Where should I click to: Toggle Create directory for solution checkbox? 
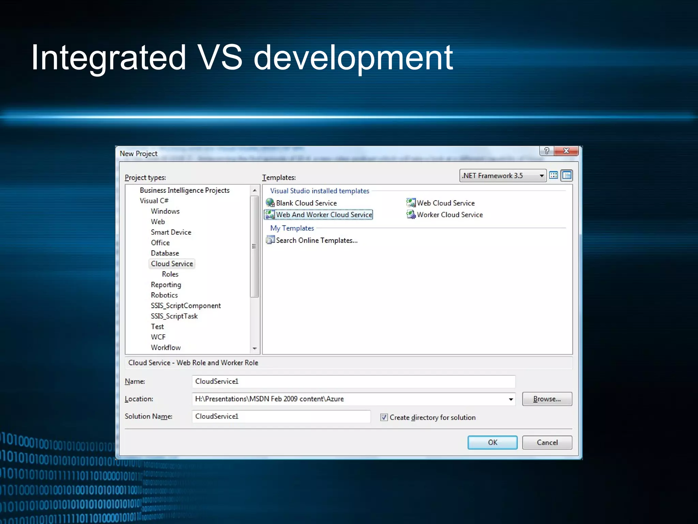(384, 417)
